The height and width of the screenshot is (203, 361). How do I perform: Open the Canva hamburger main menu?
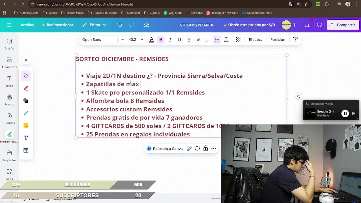(9, 25)
